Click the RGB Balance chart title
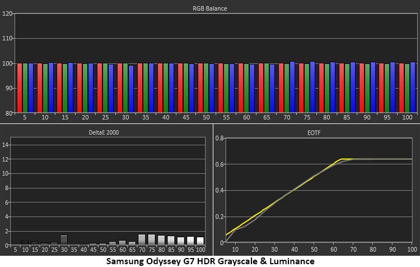The image size is (420, 267). tap(210, 8)
